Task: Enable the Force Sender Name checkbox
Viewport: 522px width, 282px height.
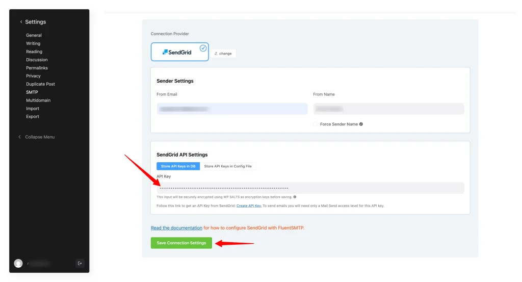Action: (x=316, y=124)
